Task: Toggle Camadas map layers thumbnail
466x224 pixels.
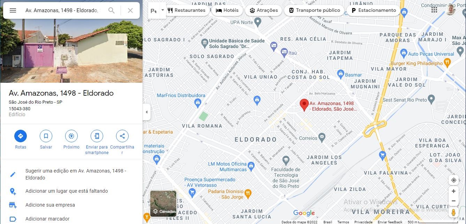Action: [163, 203]
